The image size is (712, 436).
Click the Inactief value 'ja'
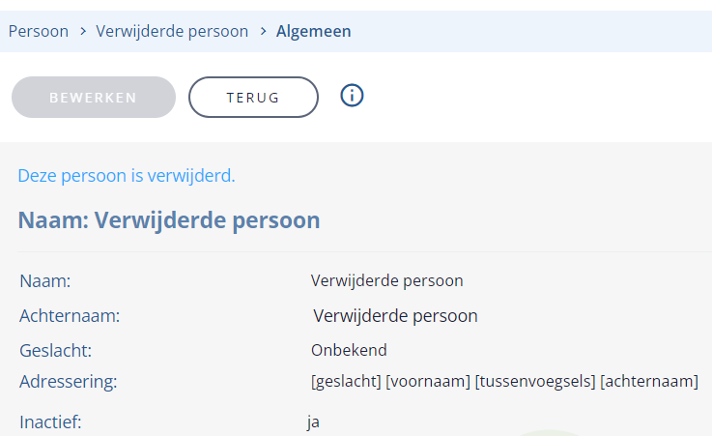tap(313, 422)
